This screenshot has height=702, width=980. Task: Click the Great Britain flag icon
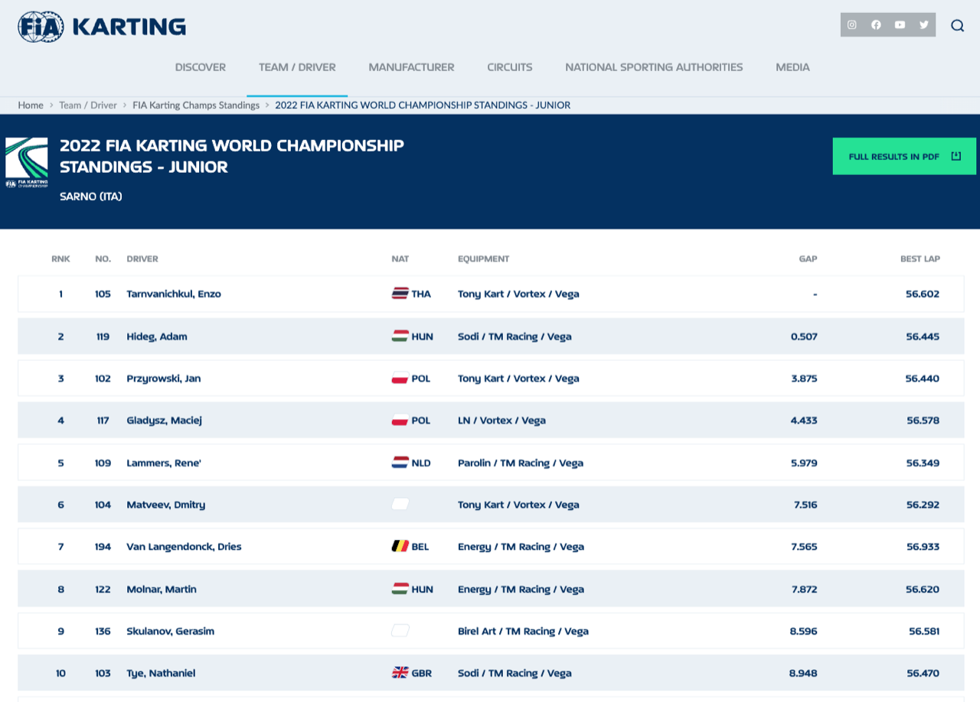coord(400,673)
